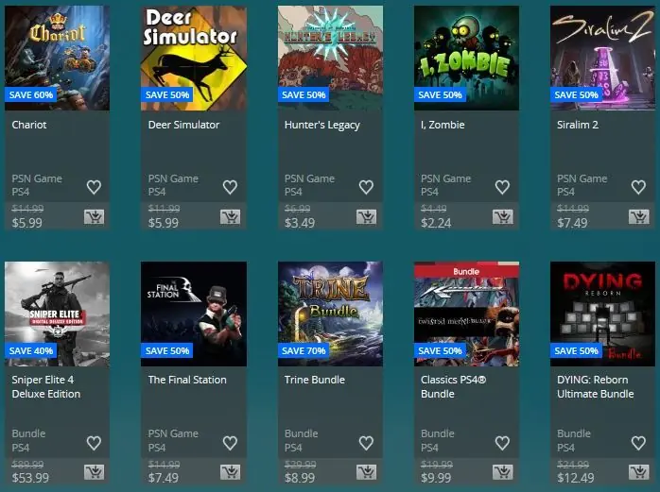
Task: Toggle wishlist heart for Classics PS4 Bundle
Action: pyautogui.click(x=502, y=442)
